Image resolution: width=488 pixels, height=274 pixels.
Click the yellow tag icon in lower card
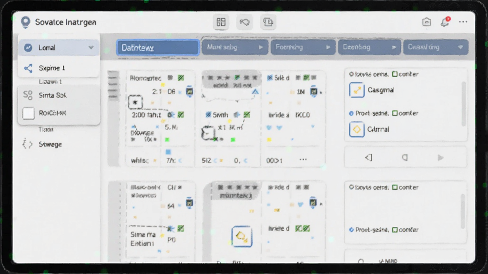[x=242, y=237]
